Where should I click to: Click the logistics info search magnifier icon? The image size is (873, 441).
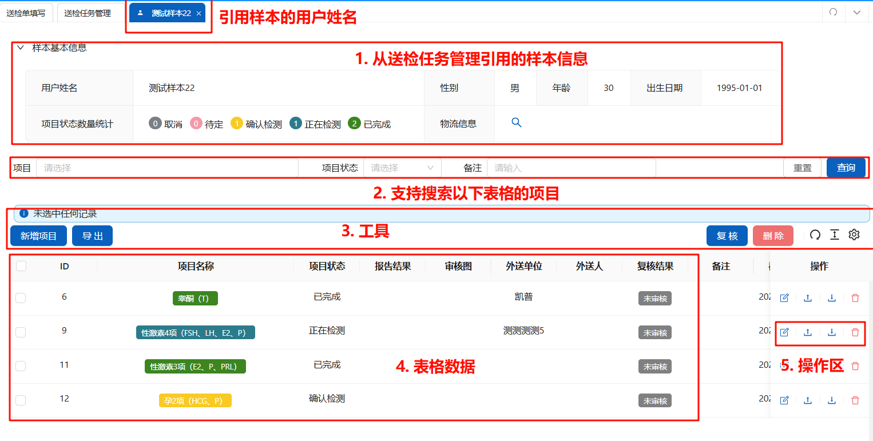point(516,122)
